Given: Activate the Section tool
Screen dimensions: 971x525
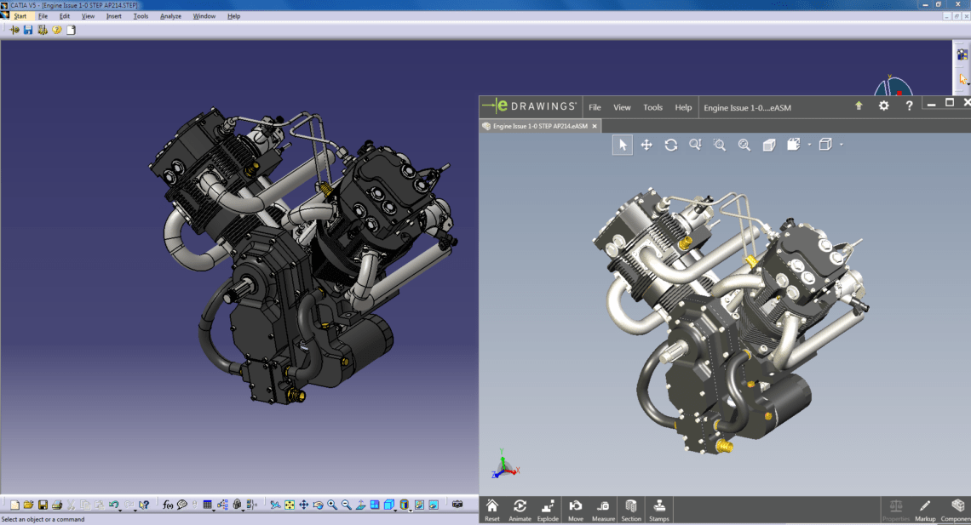Looking at the screenshot, I should pos(630,508).
